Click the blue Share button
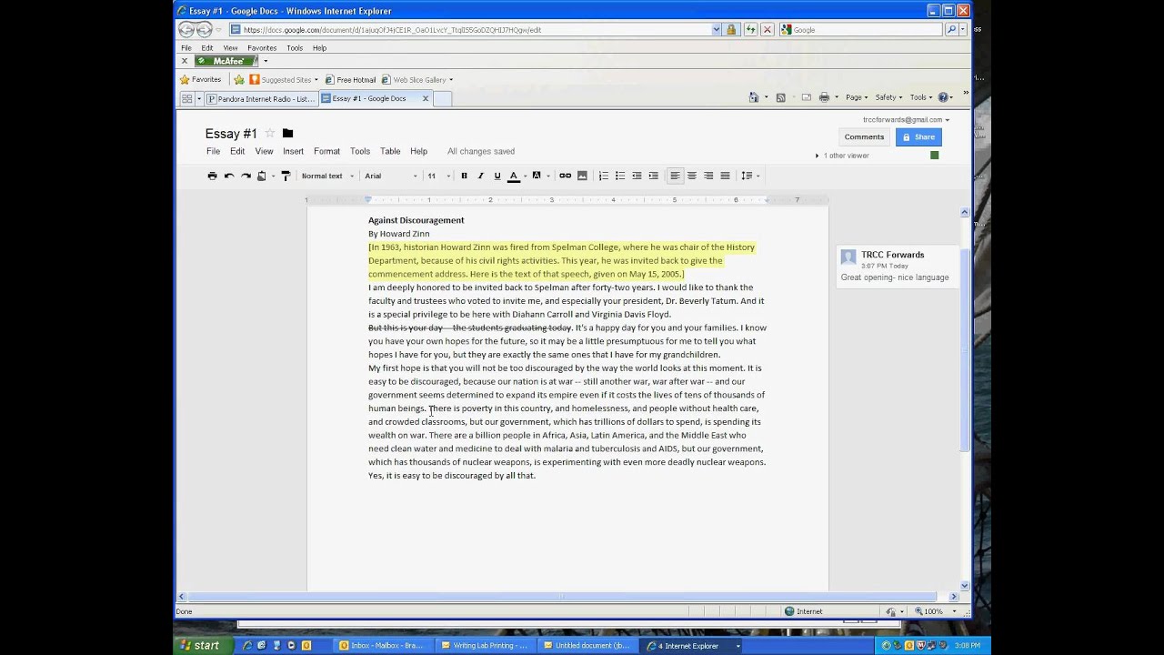 pos(918,136)
